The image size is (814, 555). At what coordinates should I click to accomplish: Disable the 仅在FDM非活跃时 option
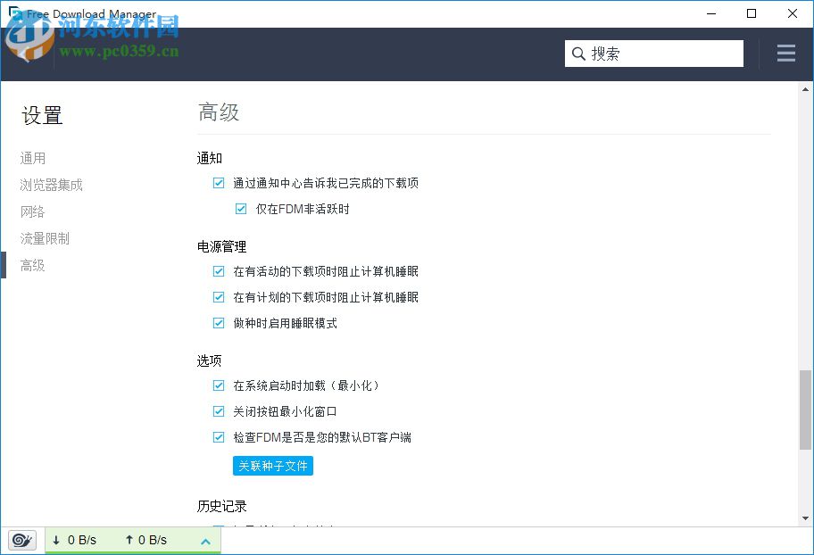click(x=241, y=208)
